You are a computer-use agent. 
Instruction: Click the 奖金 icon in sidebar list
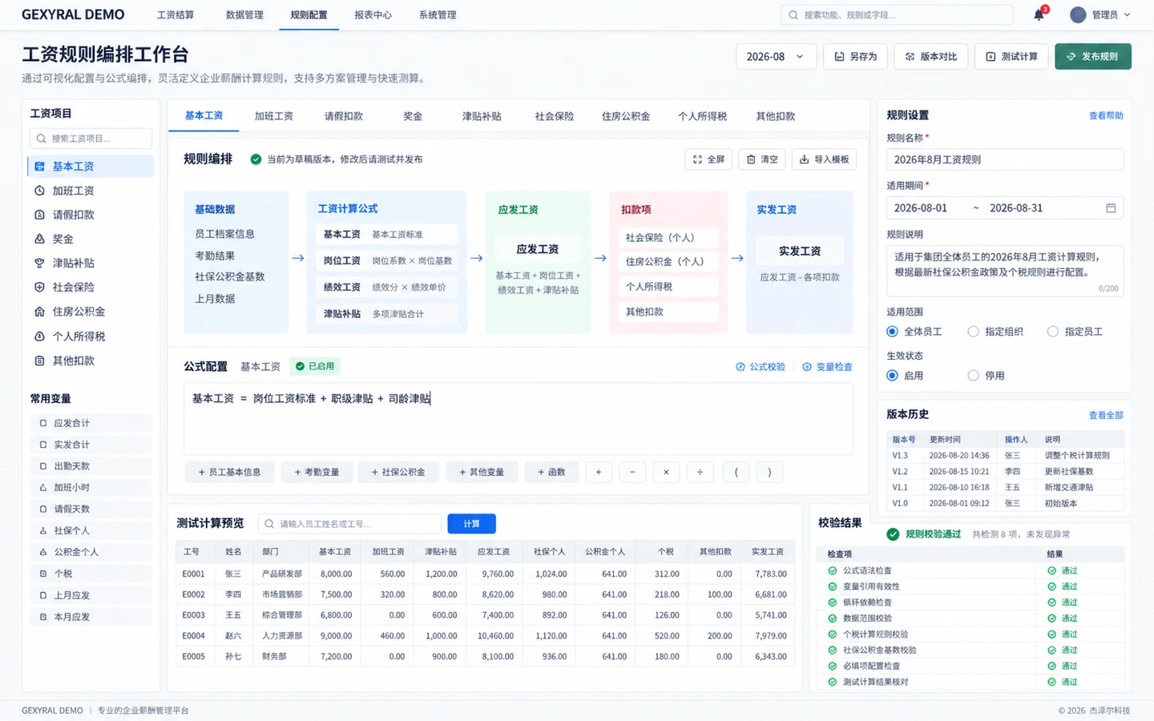point(39,239)
